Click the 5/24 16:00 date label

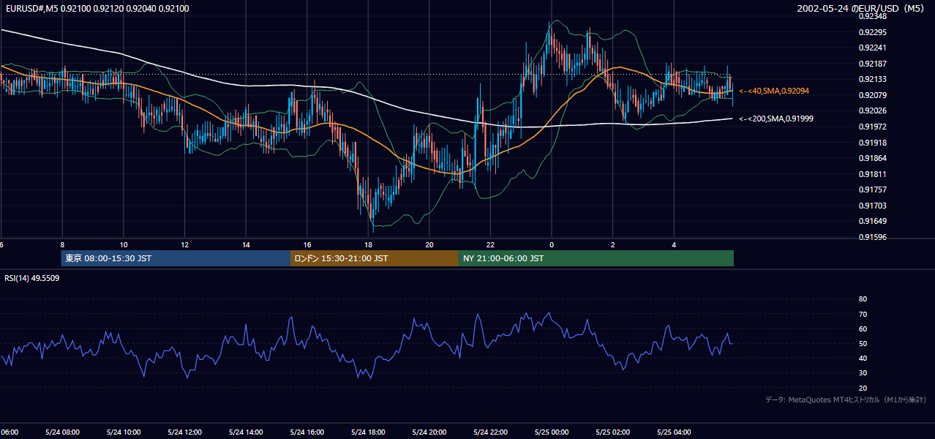(307, 432)
